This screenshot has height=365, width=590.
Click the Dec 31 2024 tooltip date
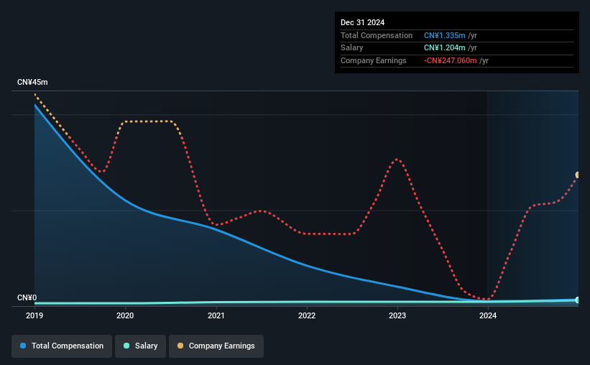(362, 22)
